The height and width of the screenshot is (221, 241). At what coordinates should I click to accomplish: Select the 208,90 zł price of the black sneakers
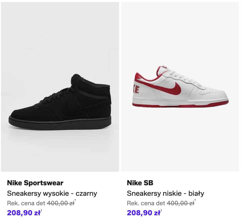(24, 213)
